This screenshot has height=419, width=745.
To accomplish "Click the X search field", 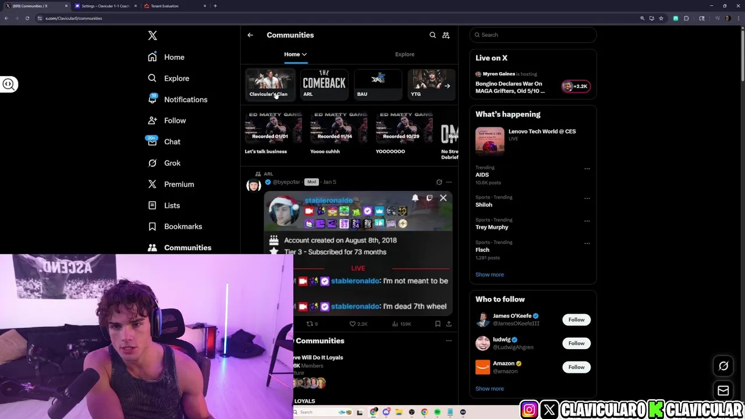I will (533, 35).
